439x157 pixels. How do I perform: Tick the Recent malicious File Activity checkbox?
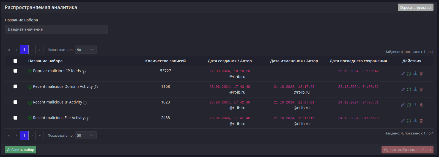[x=15, y=118]
